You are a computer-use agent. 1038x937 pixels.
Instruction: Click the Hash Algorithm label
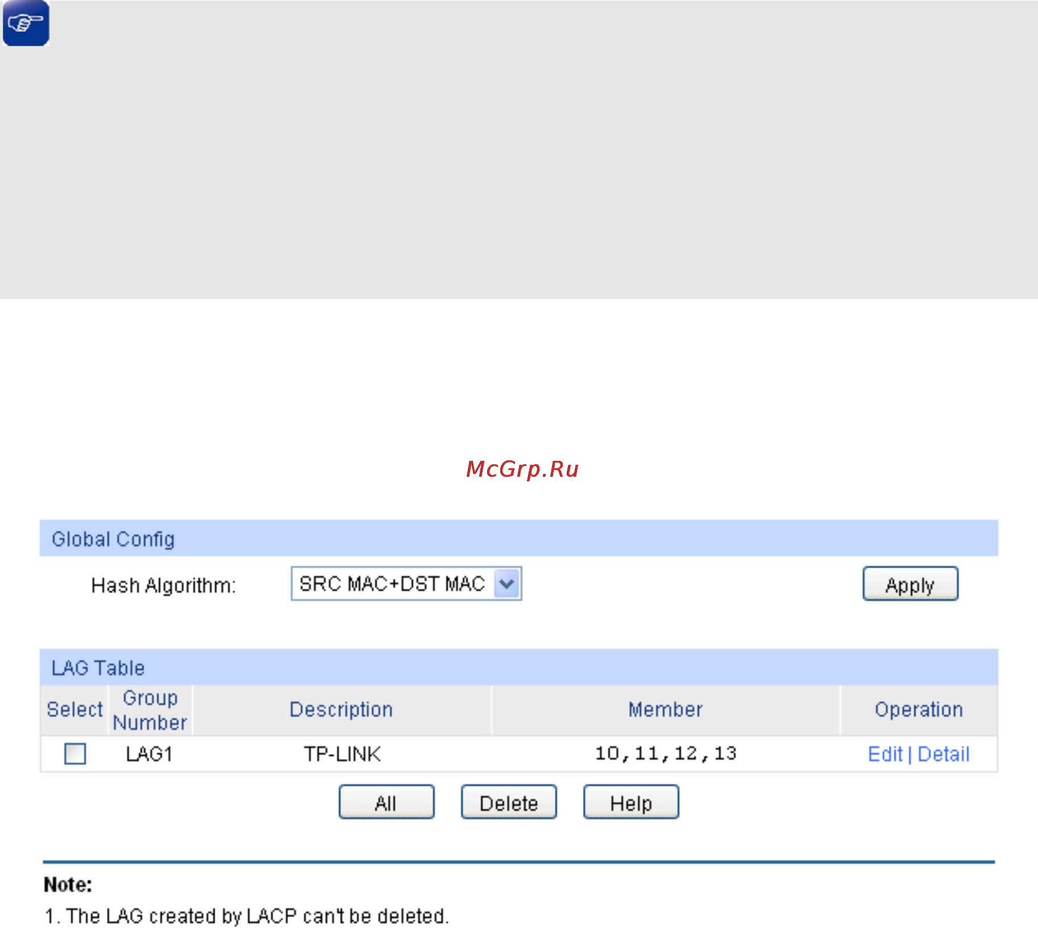pyautogui.click(x=164, y=585)
